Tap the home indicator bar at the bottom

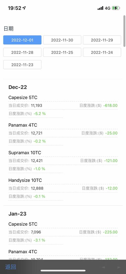[x=63, y=271]
